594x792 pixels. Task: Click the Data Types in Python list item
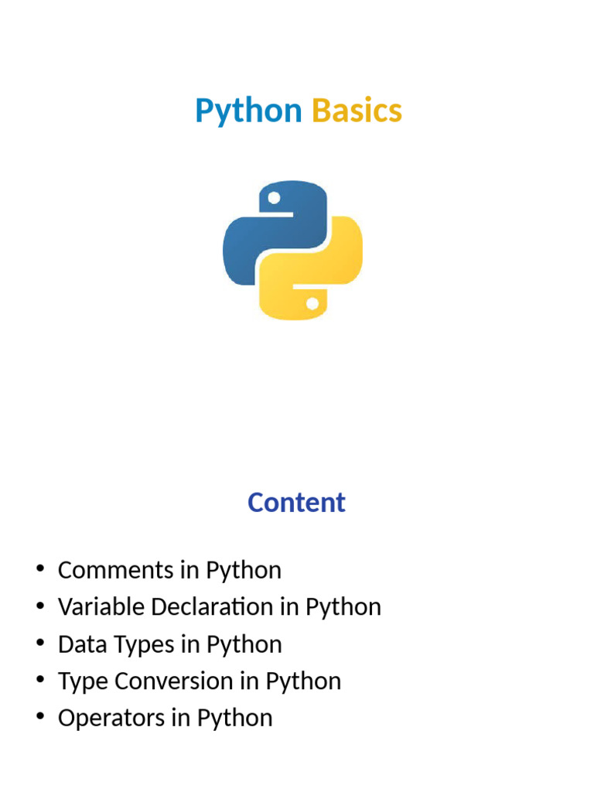169,645
